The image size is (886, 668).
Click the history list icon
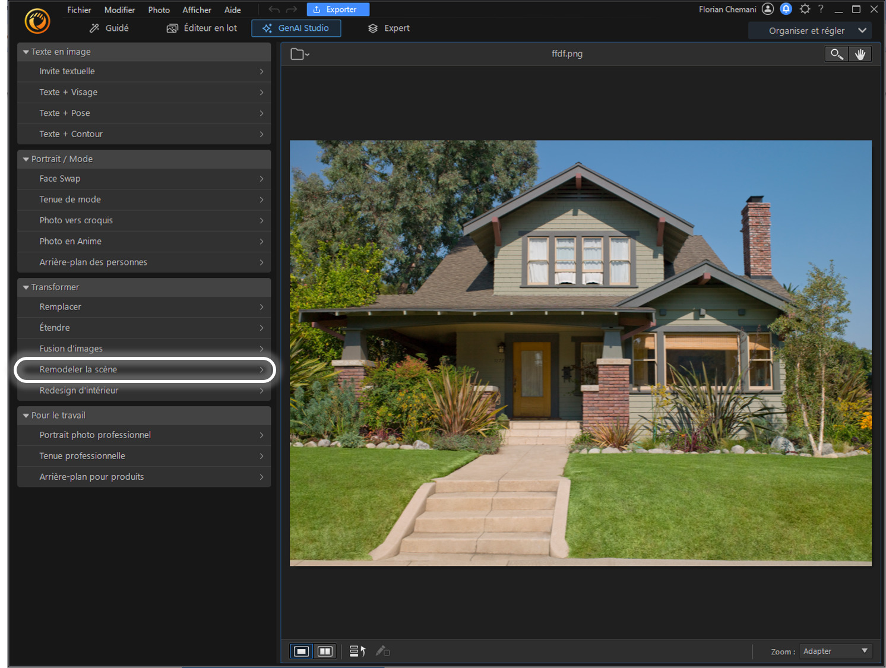[x=357, y=651]
